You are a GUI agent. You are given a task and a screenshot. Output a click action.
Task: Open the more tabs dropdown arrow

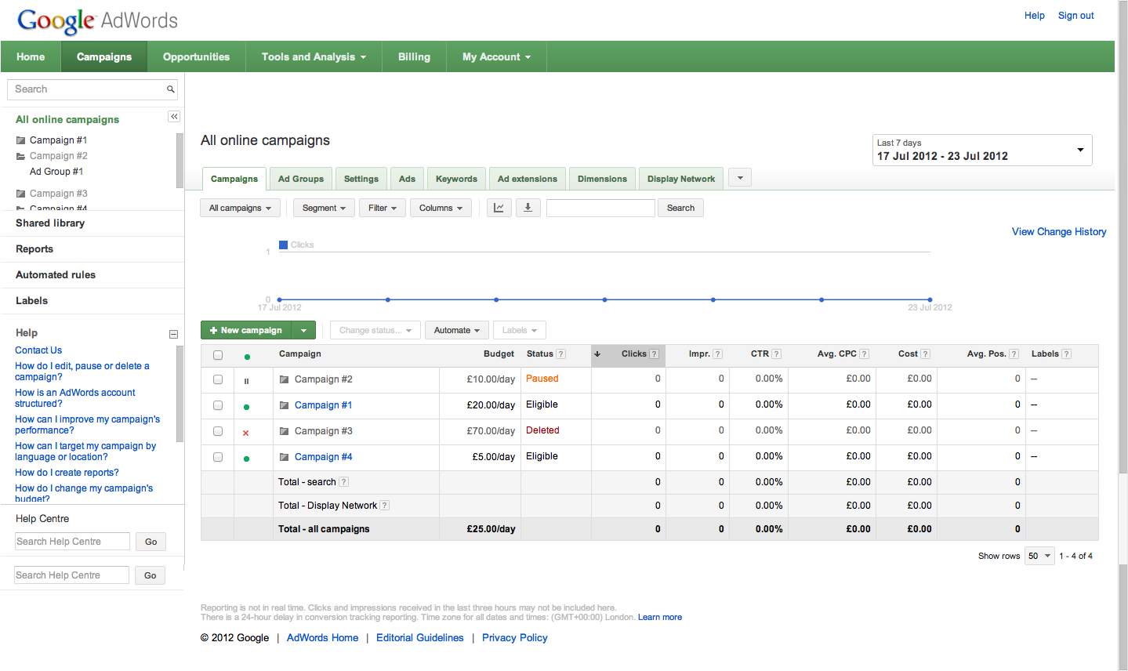click(x=740, y=178)
